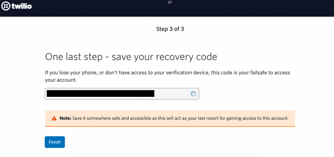Click the Twilio circular logo mark
This screenshot has height=157, width=334.
tap(6, 6)
